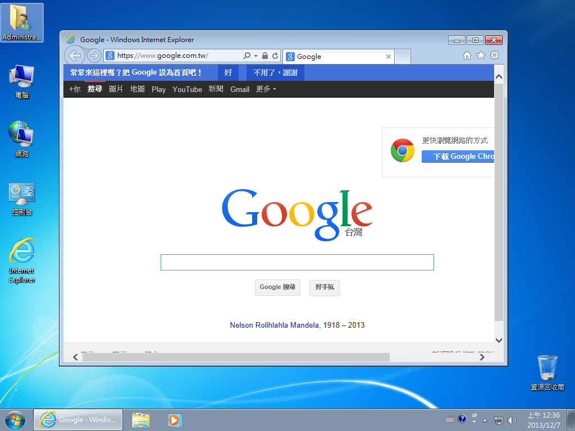Image resolution: width=575 pixels, height=431 pixels.
Task: Open 地圖 from the Google navigation bar
Action: pyautogui.click(x=137, y=89)
